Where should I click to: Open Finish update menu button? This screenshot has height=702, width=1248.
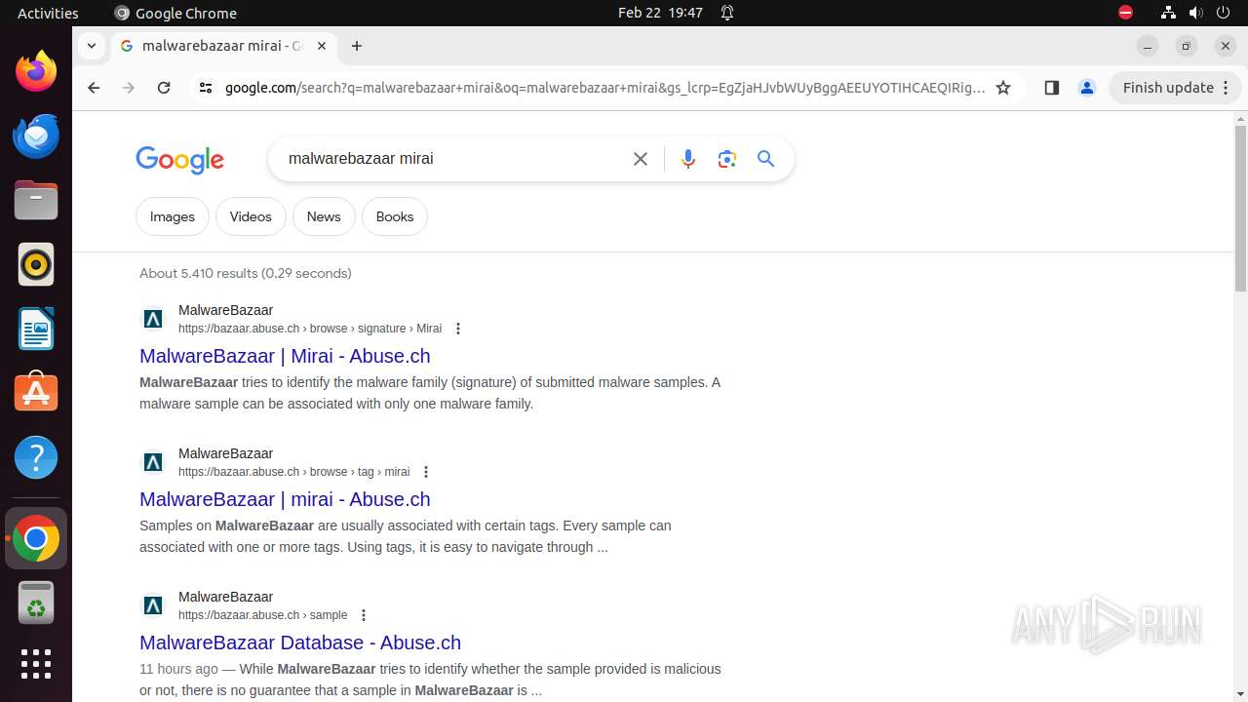pyautogui.click(x=1175, y=88)
